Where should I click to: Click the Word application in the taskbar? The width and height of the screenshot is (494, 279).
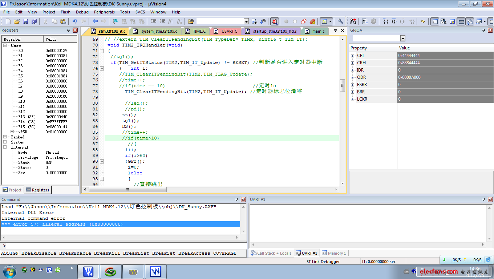[155, 271]
